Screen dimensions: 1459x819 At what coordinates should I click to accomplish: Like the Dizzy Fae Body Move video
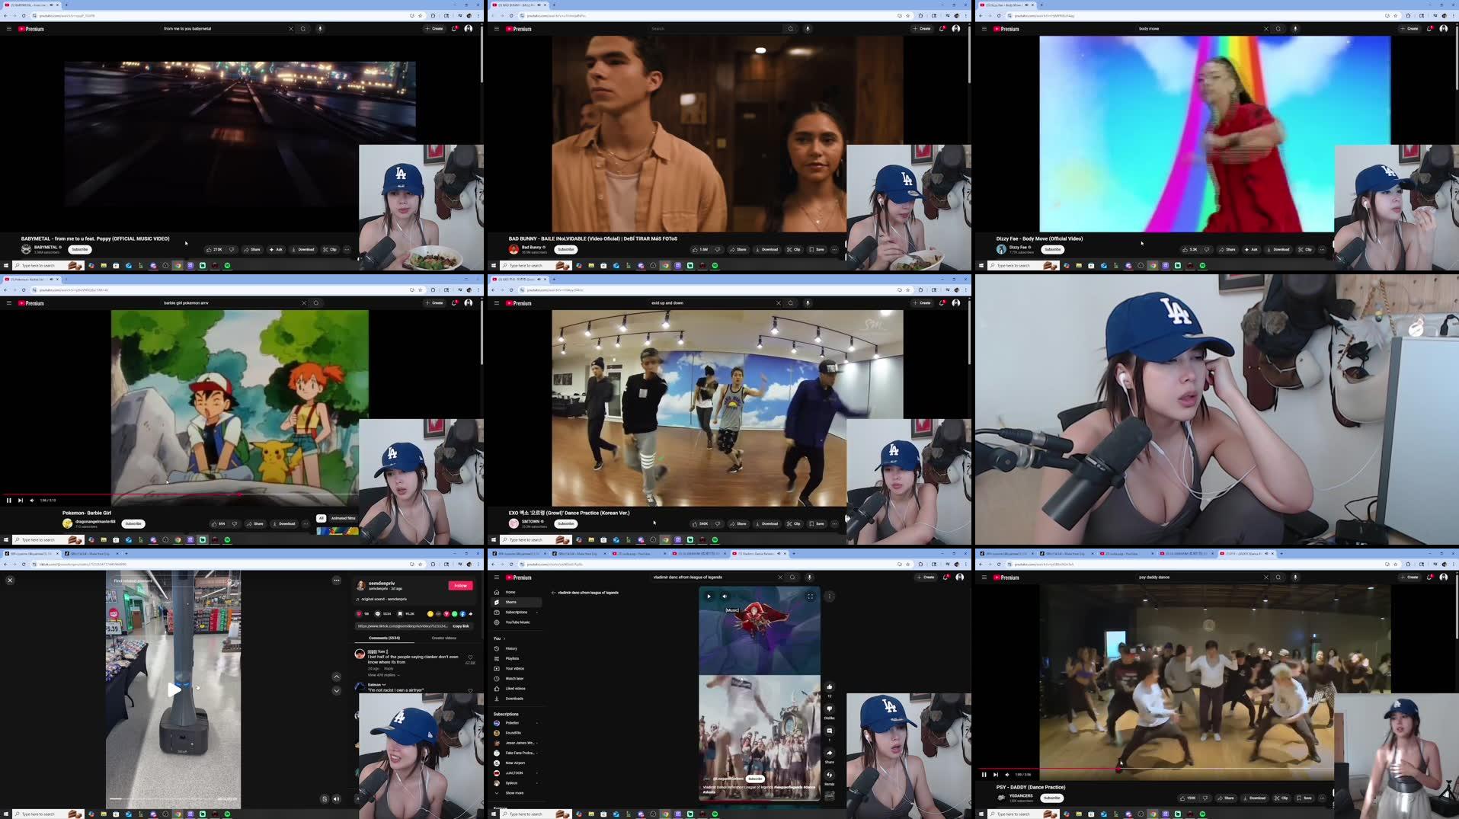(1189, 249)
